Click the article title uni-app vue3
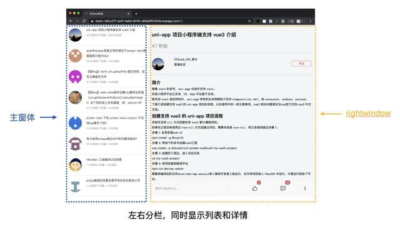The width and height of the screenshot is (400, 239). click(x=194, y=35)
